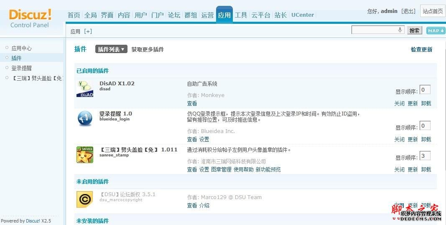
Task: Click 介绍 for the DSU 论坛版权 plugin
Action: pyautogui.click(x=204, y=205)
